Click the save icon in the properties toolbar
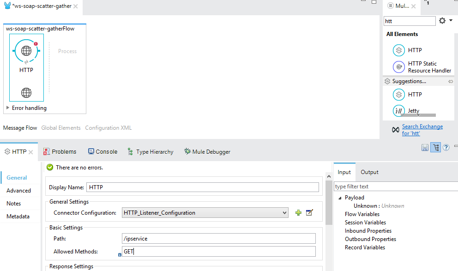The width and height of the screenshot is (458, 271). tap(425, 147)
